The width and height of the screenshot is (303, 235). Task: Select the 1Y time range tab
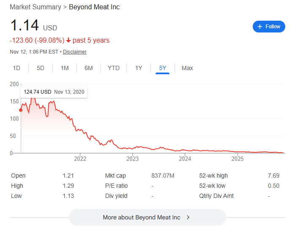139,68
